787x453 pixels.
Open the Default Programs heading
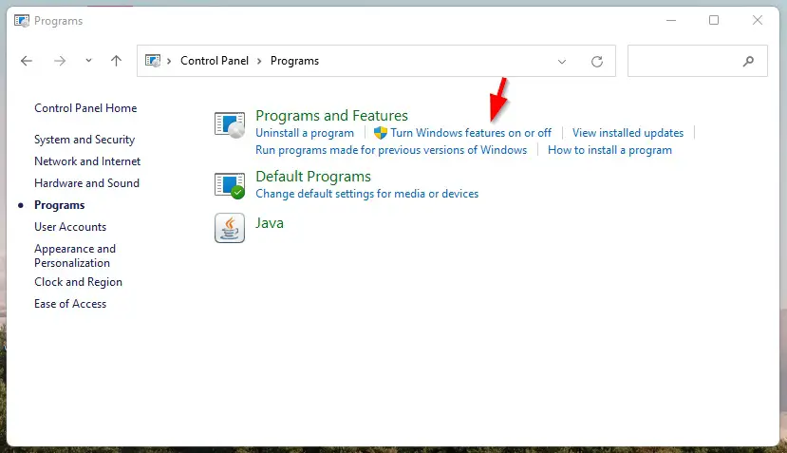(x=313, y=177)
